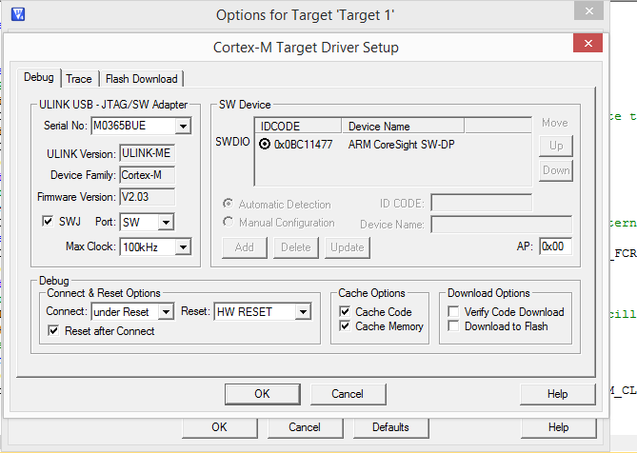This screenshot has height=453, width=637.
Task: Click Help in Target Driver Setup dialog
Action: pyautogui.click(x=557, y=394)
